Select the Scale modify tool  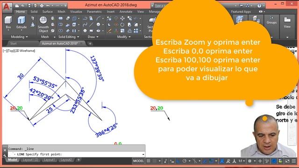(x=122, y=30)
